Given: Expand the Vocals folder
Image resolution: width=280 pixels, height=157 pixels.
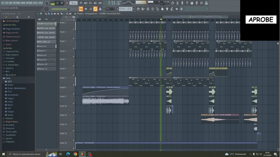Looking at the screenshot, I should [10, 115].
